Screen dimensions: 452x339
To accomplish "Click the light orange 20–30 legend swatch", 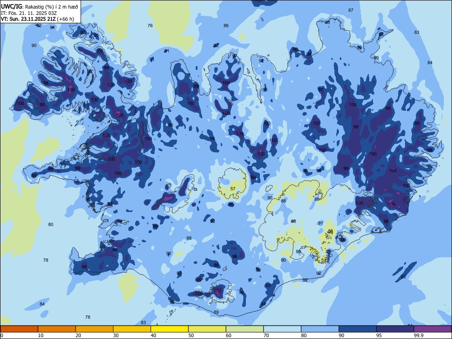I will pyautogui.click(x=94, y=329).
